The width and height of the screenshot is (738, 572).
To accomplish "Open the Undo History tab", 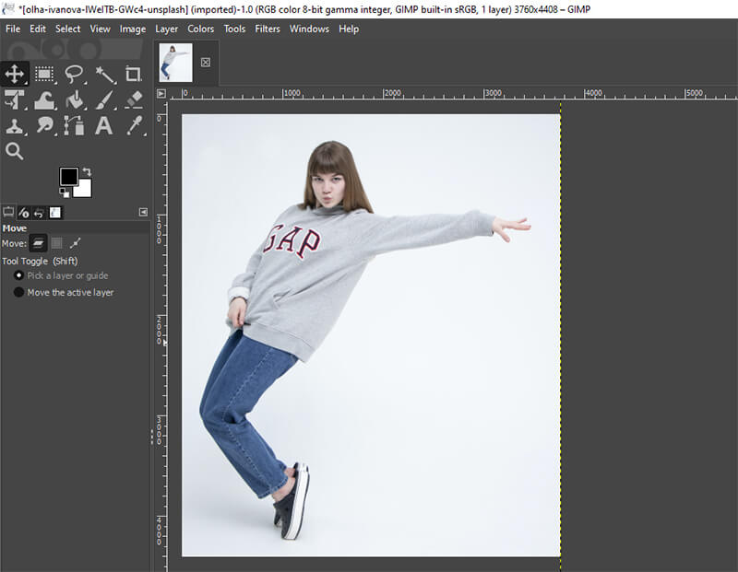I will pyautogui.click(x=39, y=213).
